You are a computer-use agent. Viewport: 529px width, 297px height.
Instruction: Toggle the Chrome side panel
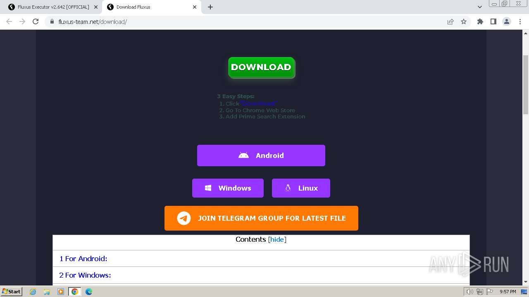493,21
